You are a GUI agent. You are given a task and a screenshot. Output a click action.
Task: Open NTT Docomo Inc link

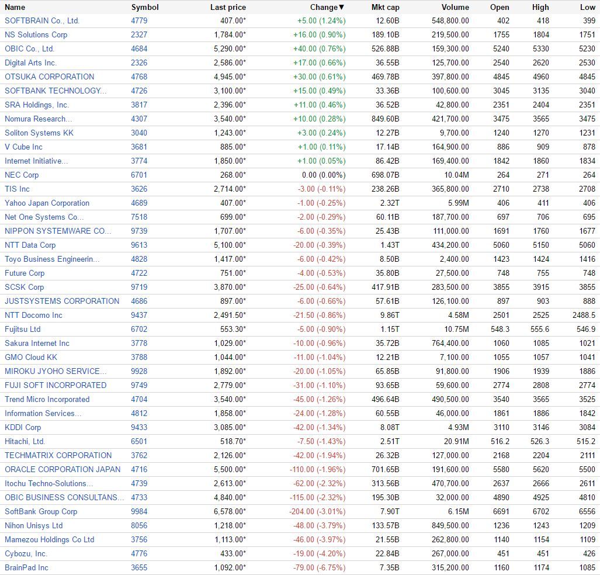pos(33,316)
